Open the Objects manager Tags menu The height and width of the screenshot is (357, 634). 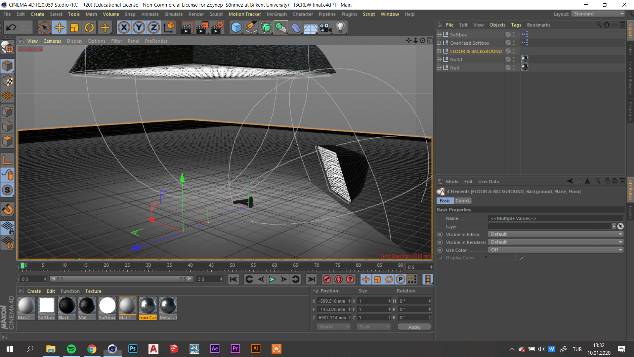coord(516,25)
